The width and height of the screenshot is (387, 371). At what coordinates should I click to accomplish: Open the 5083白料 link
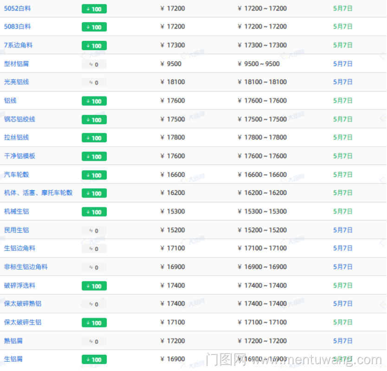pos(18,27)
